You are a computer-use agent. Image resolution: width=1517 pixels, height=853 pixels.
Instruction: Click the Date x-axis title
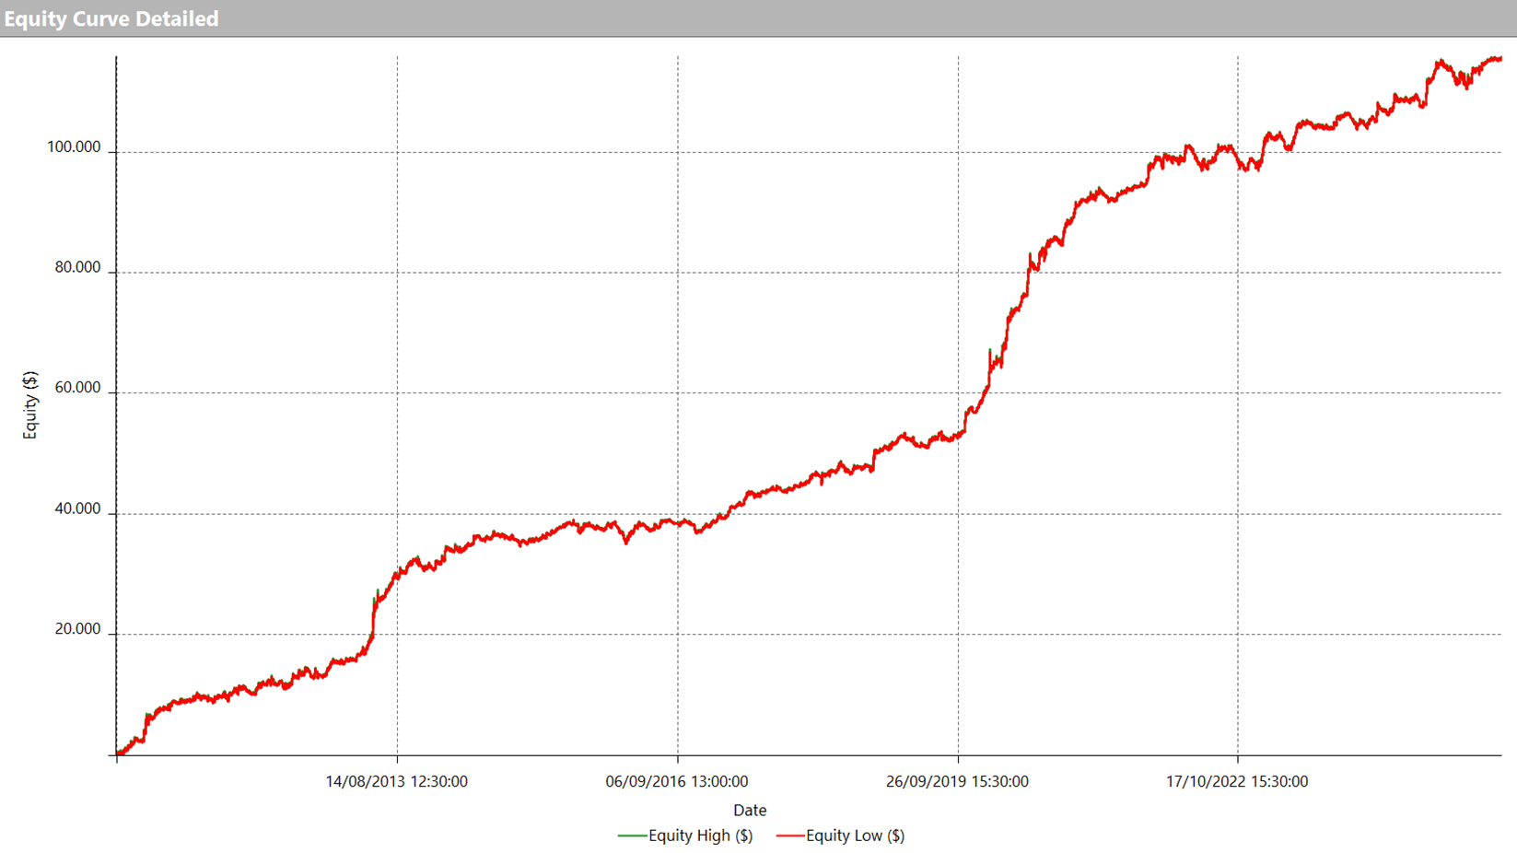point(750,810)
